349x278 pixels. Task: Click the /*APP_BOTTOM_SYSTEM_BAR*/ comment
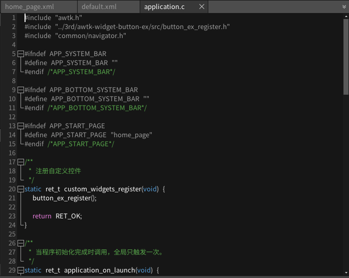coord(97,108)
